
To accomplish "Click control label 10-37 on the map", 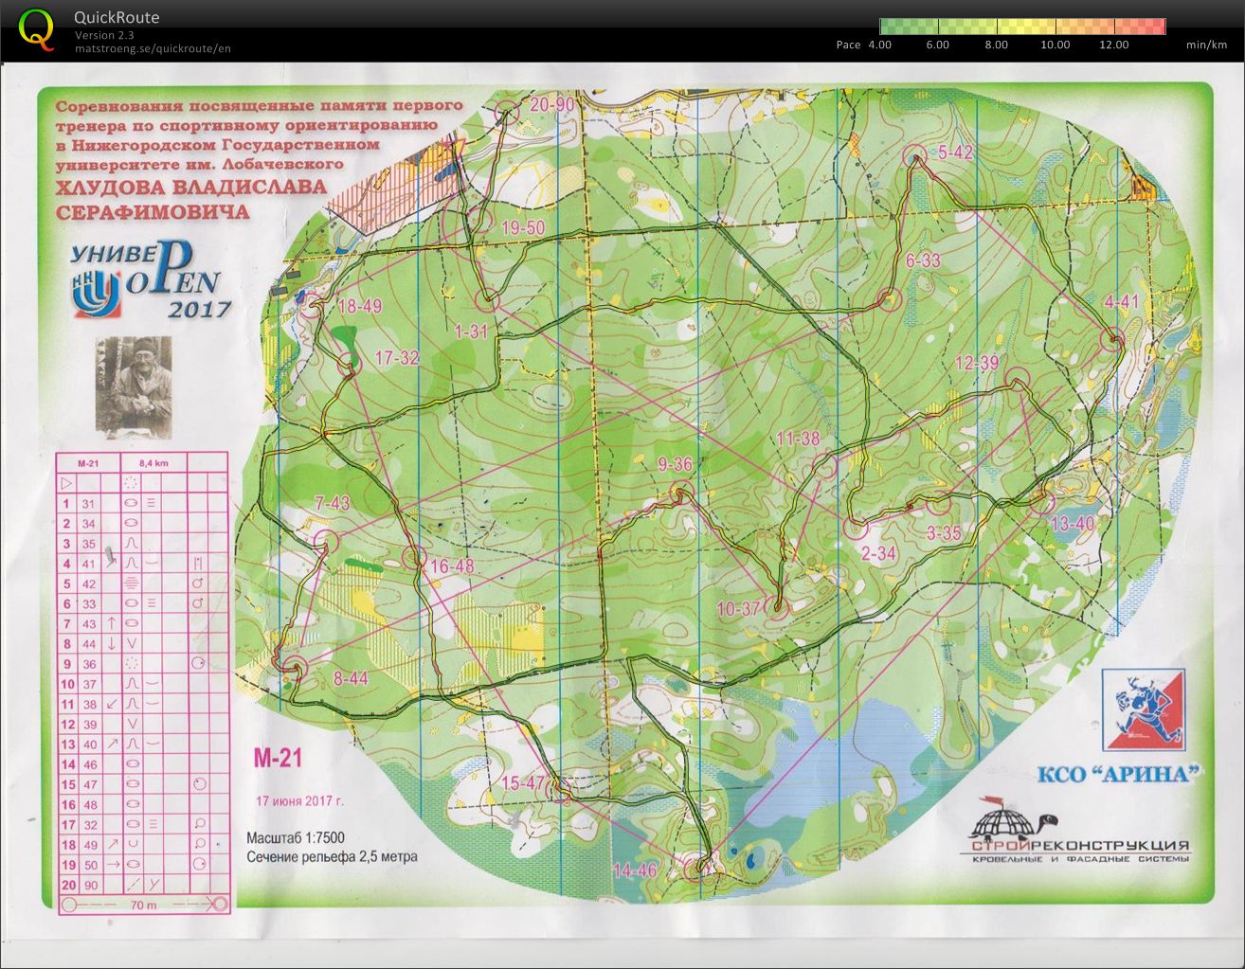I will (738, 609).
